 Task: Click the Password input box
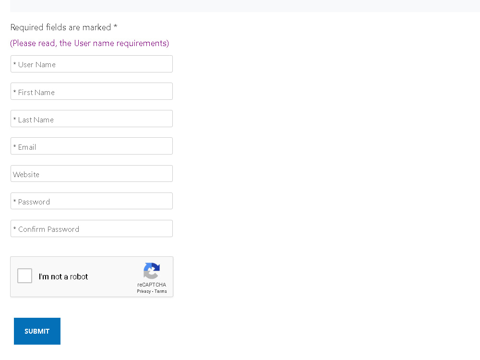(92, 201)
